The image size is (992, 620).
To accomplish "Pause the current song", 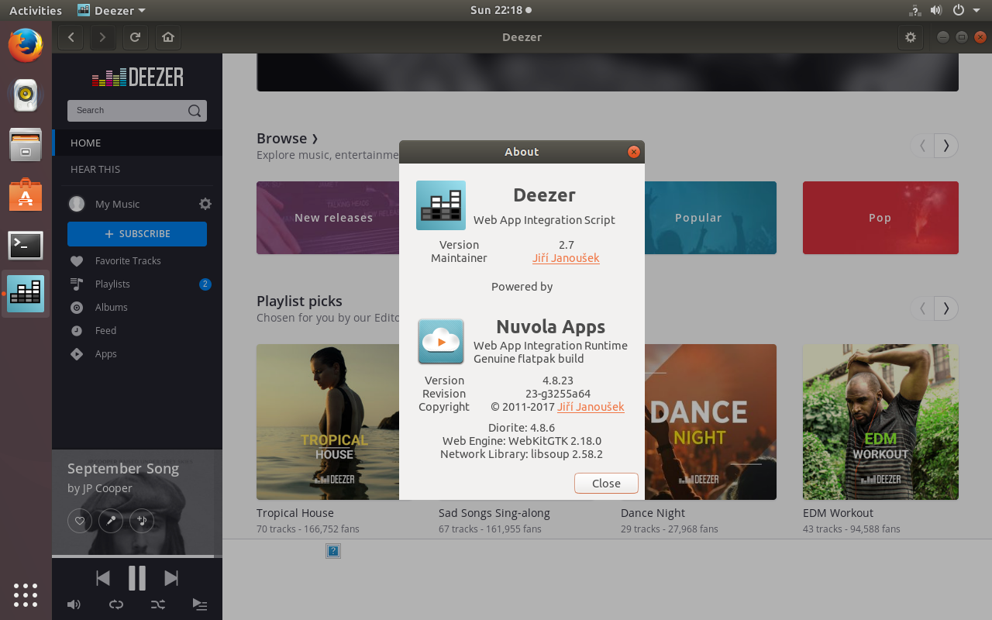I will pos(137,577).
